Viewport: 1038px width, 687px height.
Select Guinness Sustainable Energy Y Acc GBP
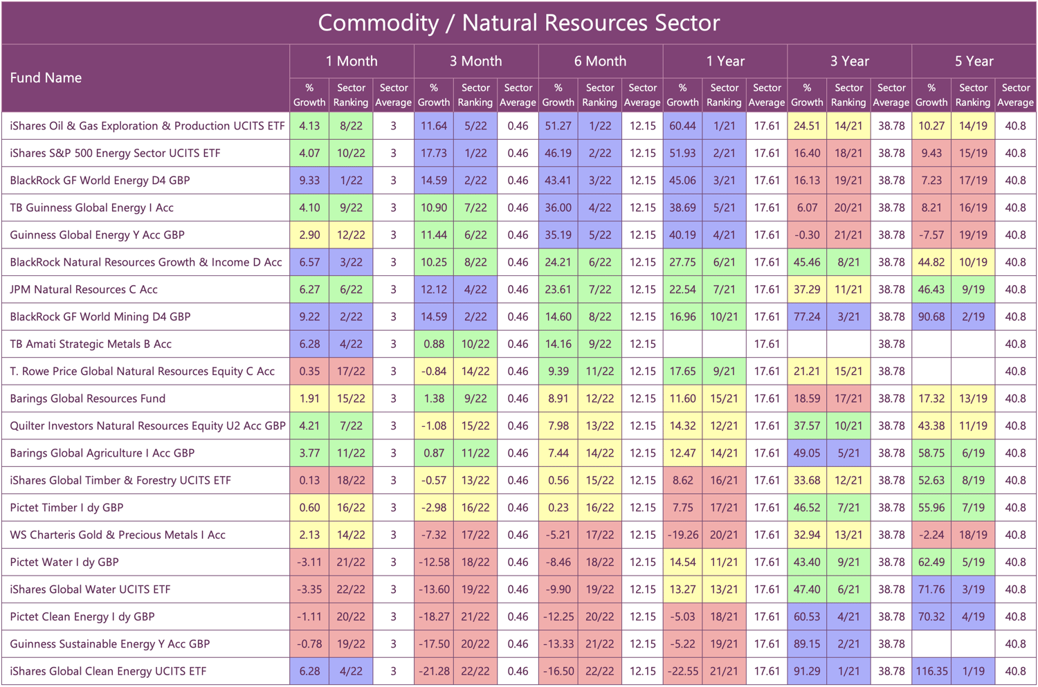coord(109,643)
